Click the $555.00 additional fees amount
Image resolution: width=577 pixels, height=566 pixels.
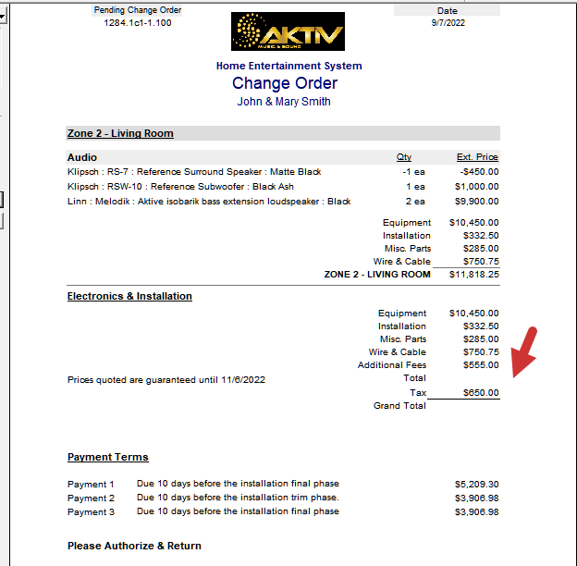coord(481,365)
